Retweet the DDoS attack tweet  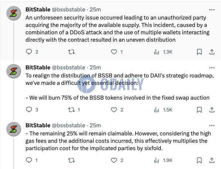[x=71, y=52]
